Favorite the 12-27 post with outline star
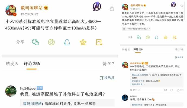This screenshot has height=108, width=187. click(x=182, y=6)
